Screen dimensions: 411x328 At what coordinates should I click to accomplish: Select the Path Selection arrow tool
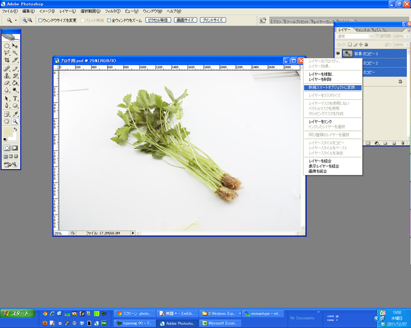pos(7,99)
